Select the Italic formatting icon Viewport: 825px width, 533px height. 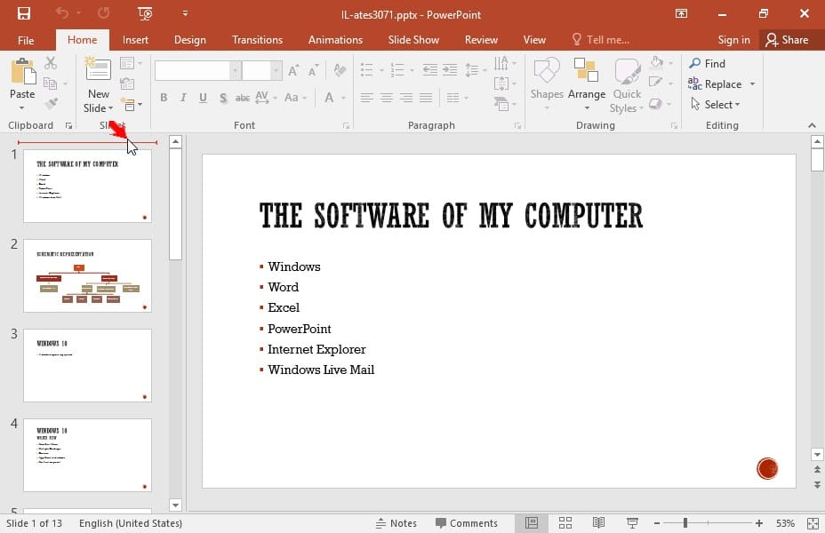pos(183,99)
